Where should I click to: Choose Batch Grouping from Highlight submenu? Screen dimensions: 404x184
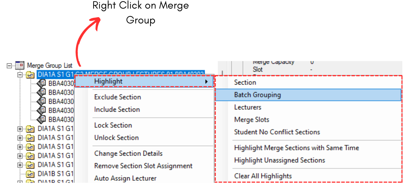click(257, 95)
